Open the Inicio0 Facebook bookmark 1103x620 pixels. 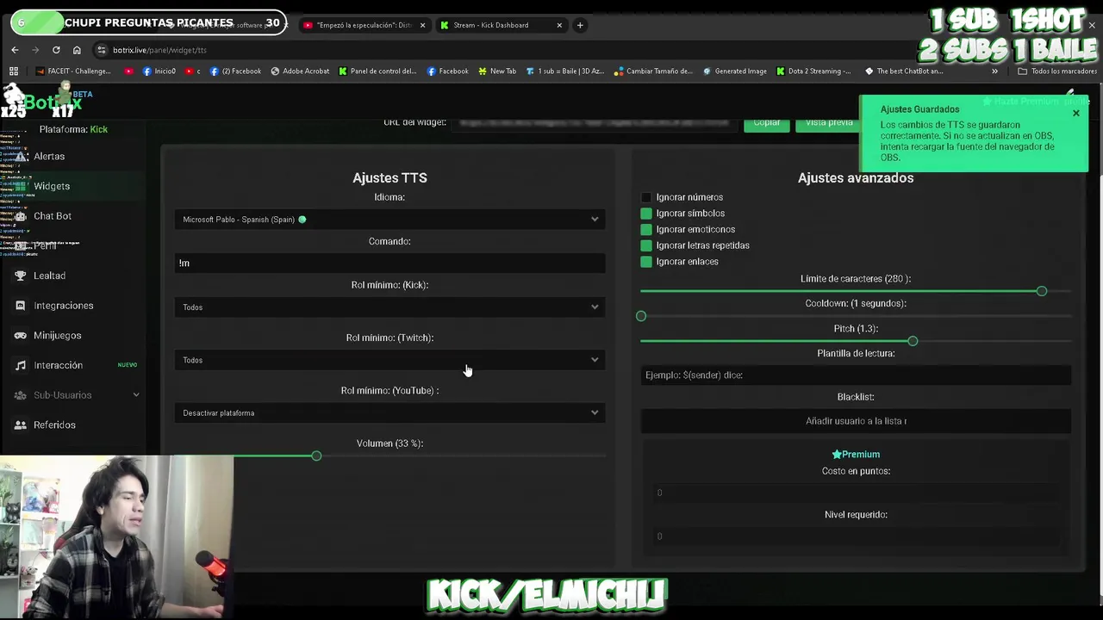159,71
